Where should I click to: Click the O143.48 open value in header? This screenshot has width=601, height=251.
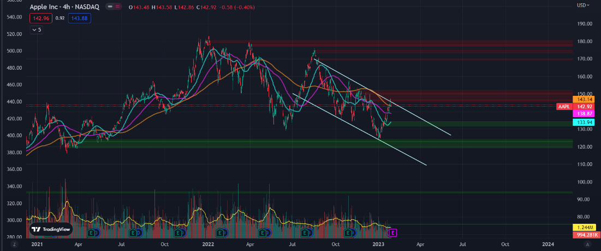point(140,8)
